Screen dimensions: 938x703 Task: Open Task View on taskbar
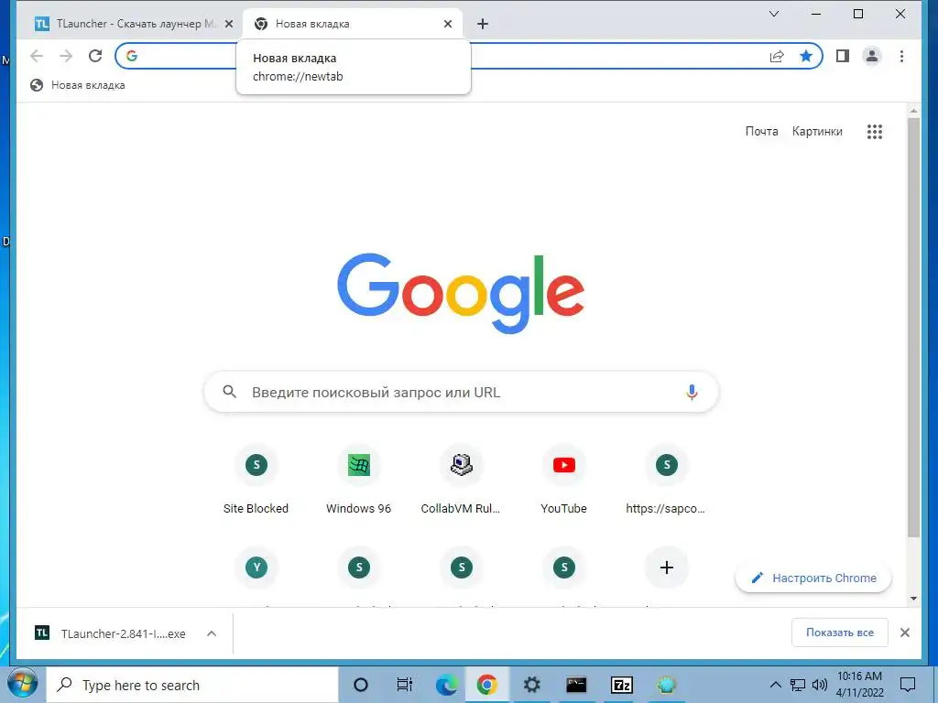(404, 685)
